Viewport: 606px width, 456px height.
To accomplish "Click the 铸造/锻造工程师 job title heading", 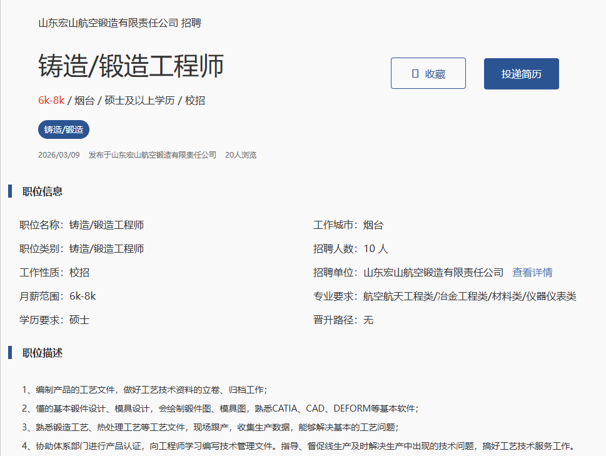I will (x=131, y=66).
